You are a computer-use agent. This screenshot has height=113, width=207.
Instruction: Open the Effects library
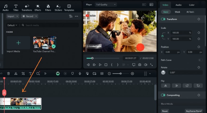38,7
